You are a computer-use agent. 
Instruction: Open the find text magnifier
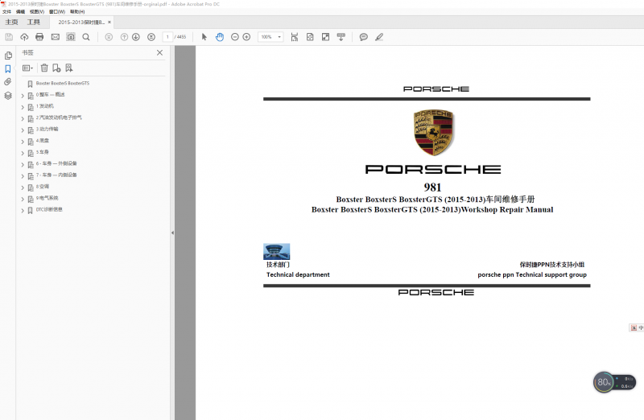pyautogui.click(x=86, y=37)
